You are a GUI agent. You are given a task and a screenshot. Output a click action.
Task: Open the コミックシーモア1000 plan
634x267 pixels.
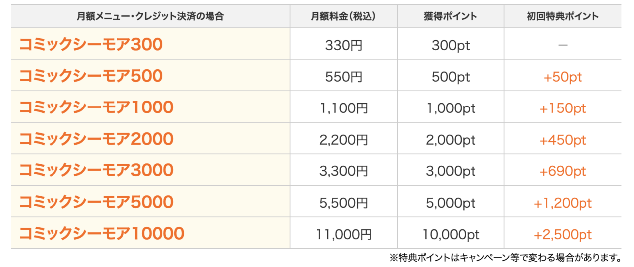(96, 107)
